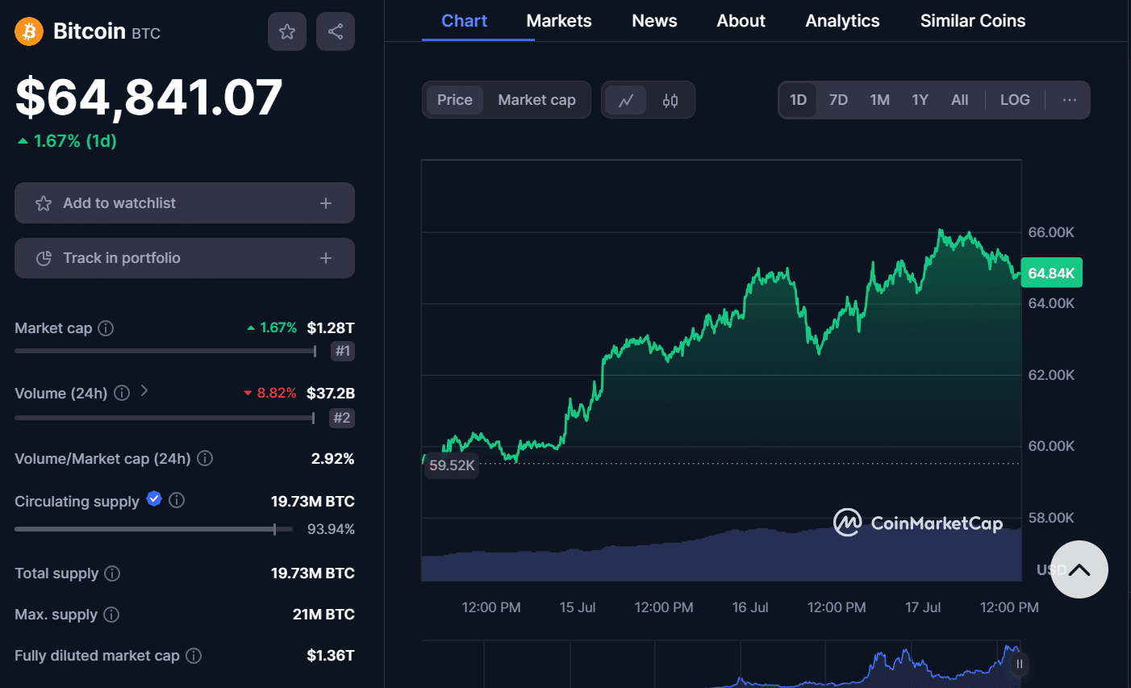Select the 1D time range
1131x688 pixels.
pyautogui.click(x=798, y=100)
